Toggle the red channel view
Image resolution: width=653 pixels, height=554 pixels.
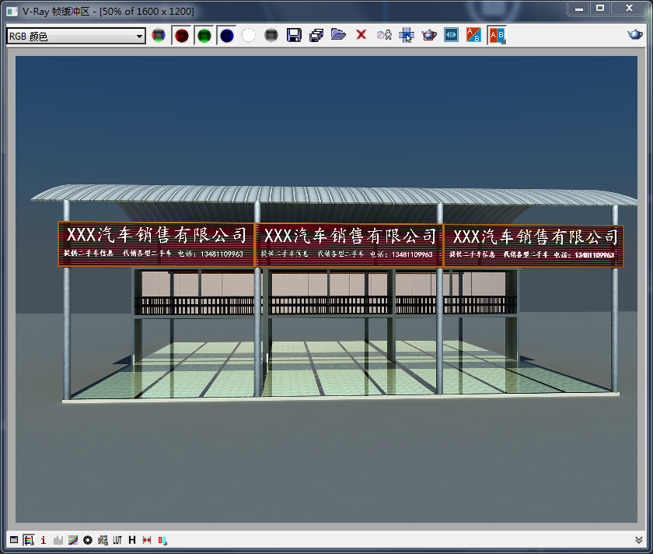(182, 35)
